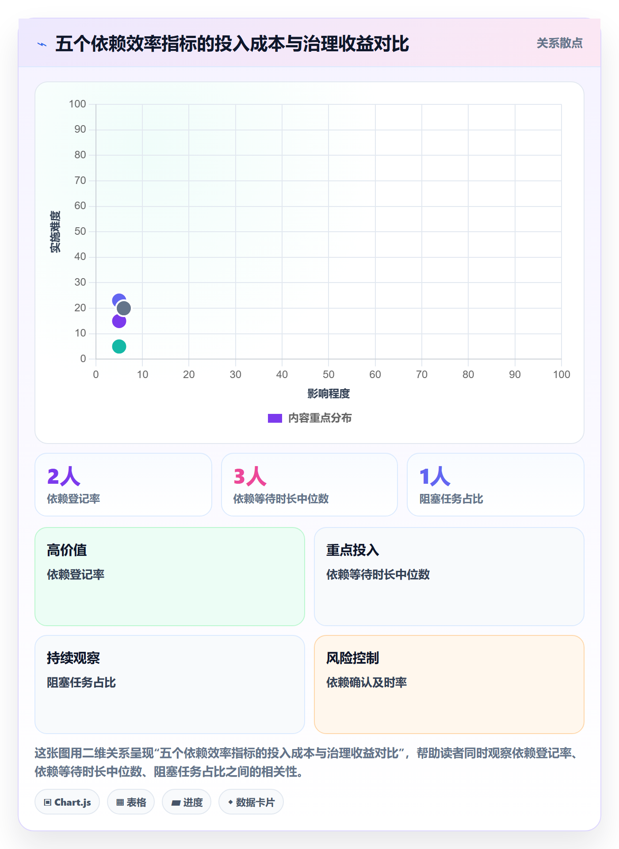Click 依赖登记率 in the 高价值 card
This screenshot has height=849, width=619.
76,575
